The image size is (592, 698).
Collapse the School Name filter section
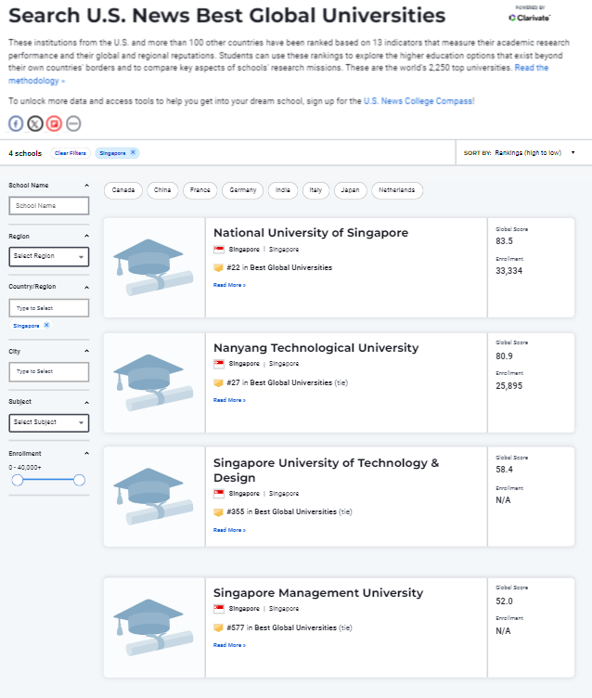coord(87,186)
